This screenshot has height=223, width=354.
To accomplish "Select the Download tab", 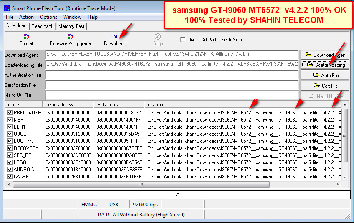I will tap(16, 25).
